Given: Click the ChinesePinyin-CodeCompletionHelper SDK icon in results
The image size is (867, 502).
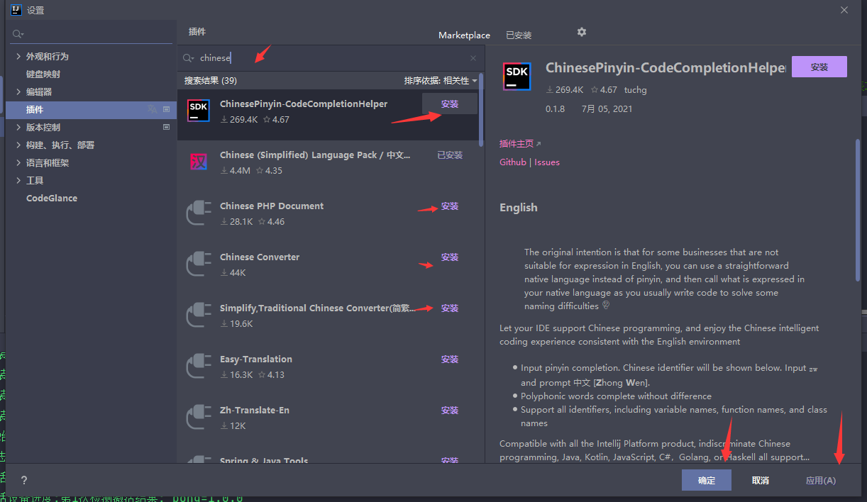Looking at the screenshot, I should [x=198, y=111].
